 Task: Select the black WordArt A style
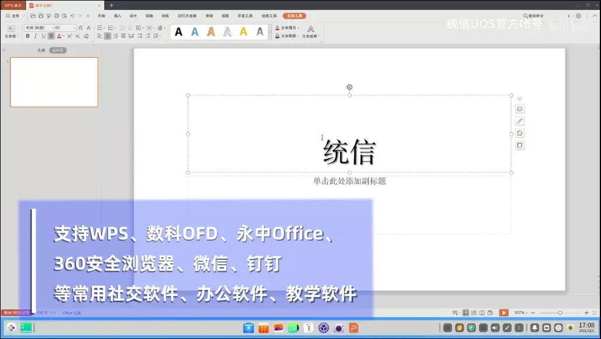(x=179, y=32)
